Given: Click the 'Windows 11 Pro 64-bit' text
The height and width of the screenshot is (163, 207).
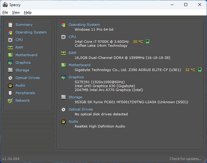Looking at the screenshot, I should pos(94,29).
